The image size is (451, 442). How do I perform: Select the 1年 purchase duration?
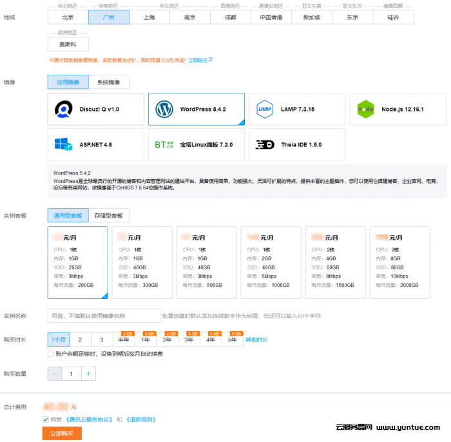(146, 340)
